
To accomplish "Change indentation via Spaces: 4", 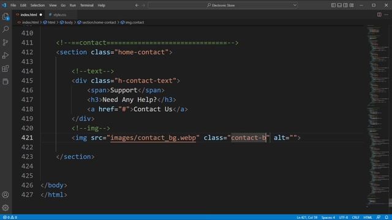I will coord(328,218).
